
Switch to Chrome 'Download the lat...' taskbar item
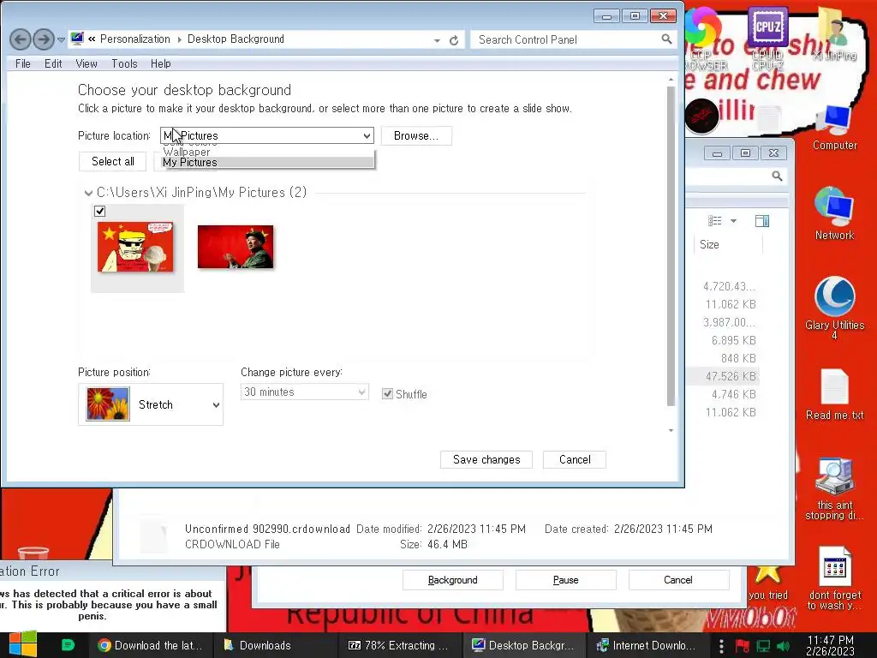(x=150, y=646)
